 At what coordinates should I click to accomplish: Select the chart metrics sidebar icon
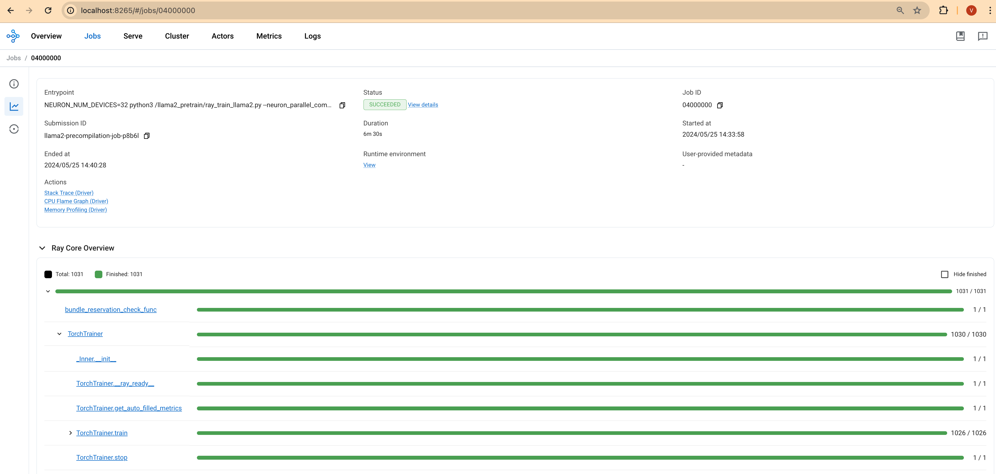[x=14, y=106]
